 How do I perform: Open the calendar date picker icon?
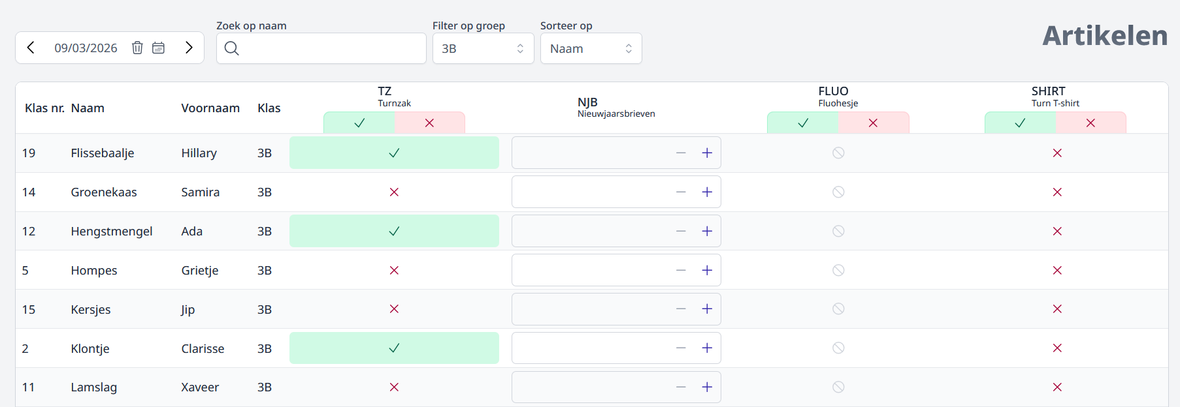pos(158,48)
